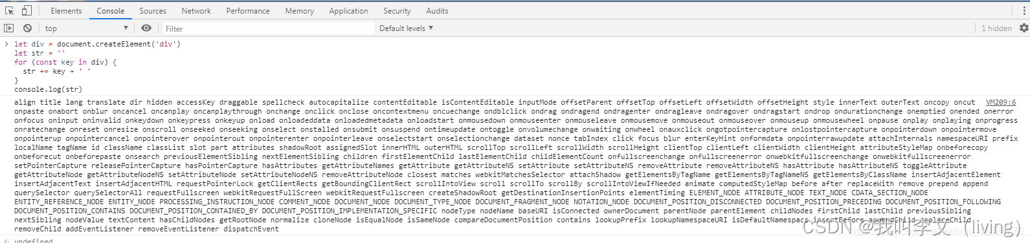This screenshot has width=1030, height=243.
Task: Open the Performance tab
Action: 248,11
